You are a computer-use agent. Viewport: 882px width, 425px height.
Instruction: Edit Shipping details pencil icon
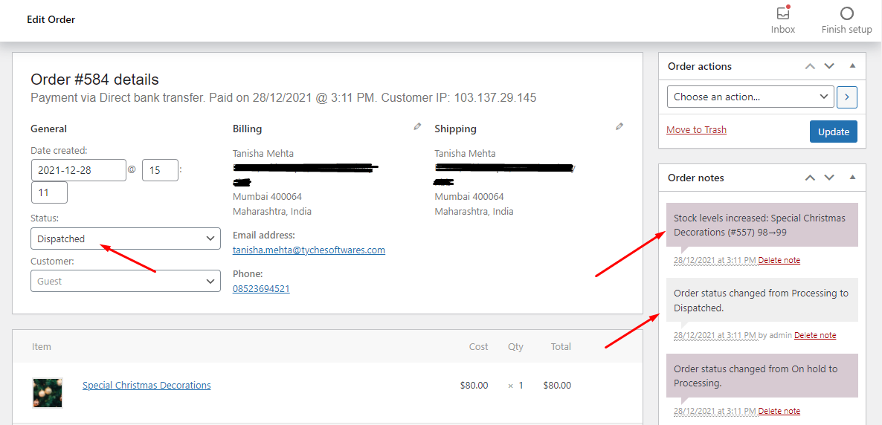coord(619,127)
